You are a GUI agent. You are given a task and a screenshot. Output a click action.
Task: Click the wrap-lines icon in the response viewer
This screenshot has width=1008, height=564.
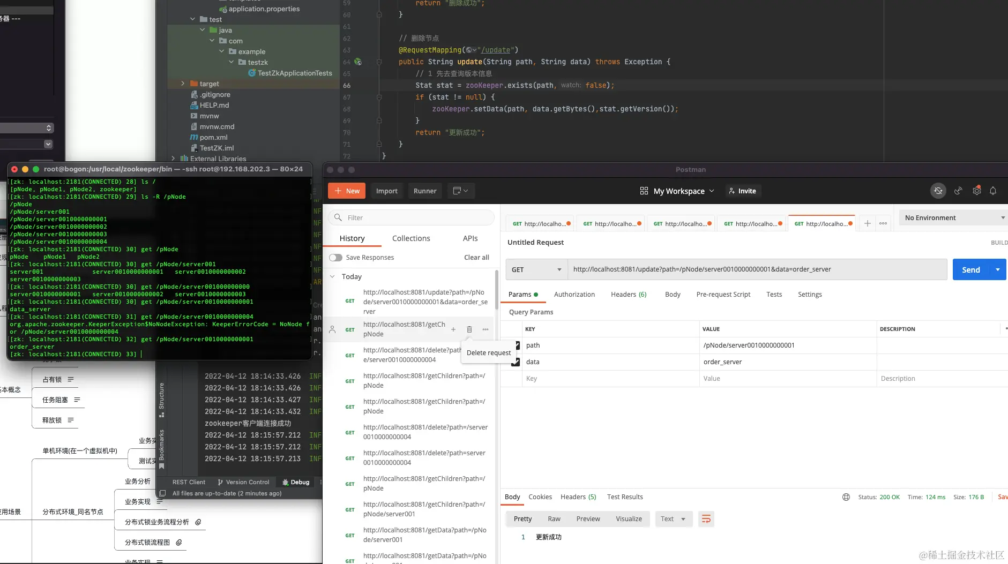tap(706, 518)
